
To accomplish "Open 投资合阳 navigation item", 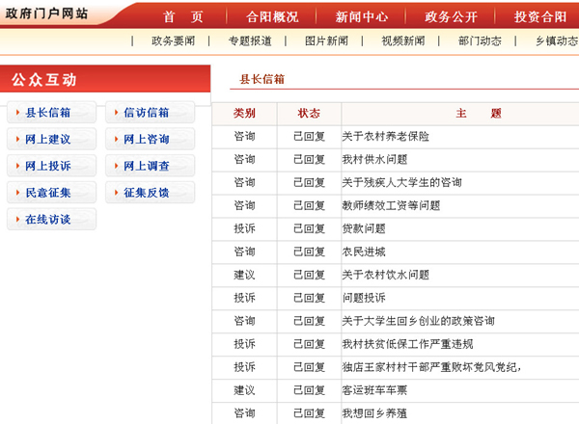I will click(x=539, y=17).
